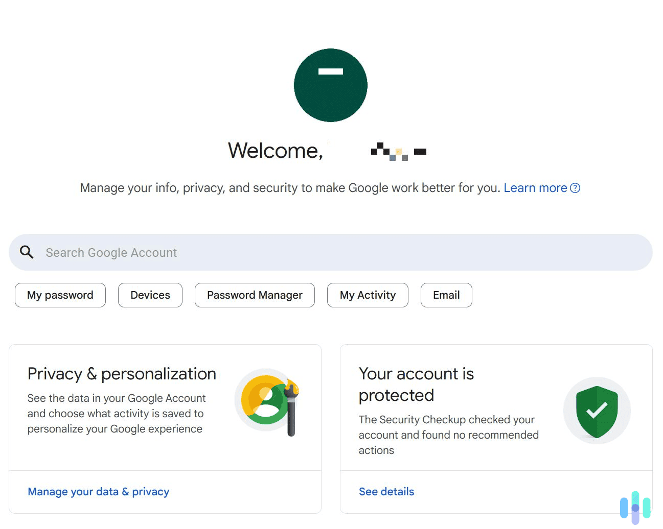Select the Email suggestion chip
Image resolution: width=663 pixels, height=529 pixels.
pos(446,295)
